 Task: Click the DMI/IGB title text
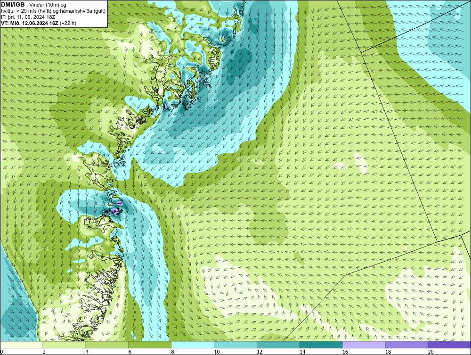(x=13, y=5)
